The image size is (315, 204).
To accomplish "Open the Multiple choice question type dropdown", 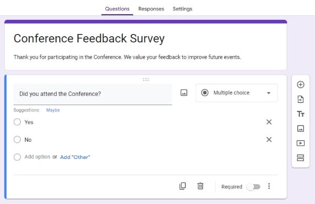I will pyautogui.click(x=237, y=93).
